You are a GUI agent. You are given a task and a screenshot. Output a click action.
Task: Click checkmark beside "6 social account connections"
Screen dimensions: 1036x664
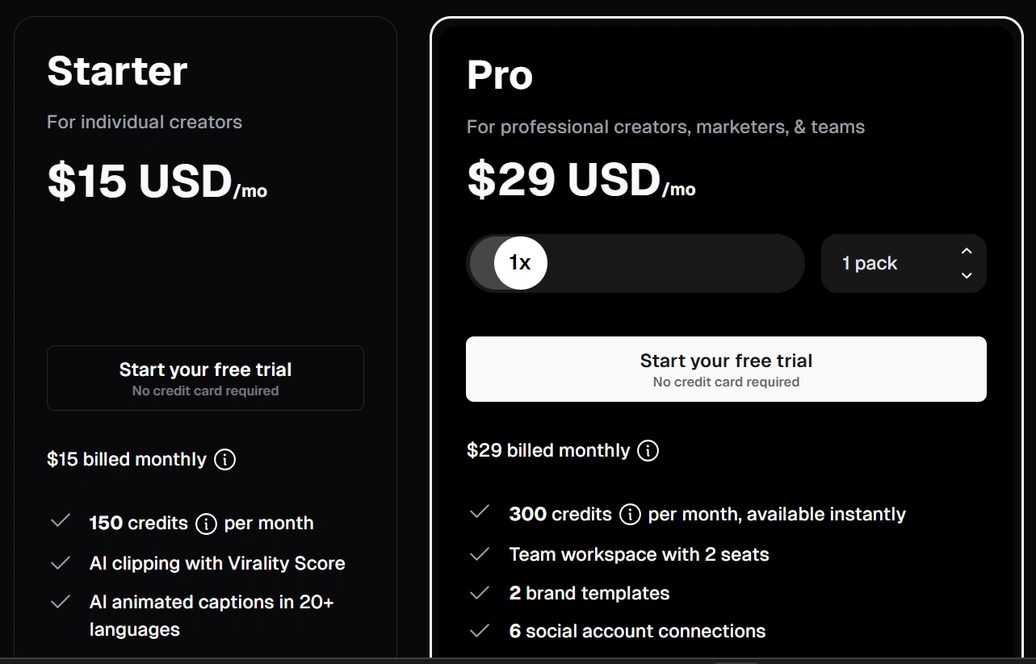(x=480, y=631)
